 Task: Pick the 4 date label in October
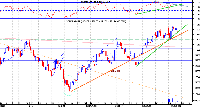(117, 103)
